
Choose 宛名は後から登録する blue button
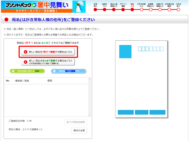point(69,71)
